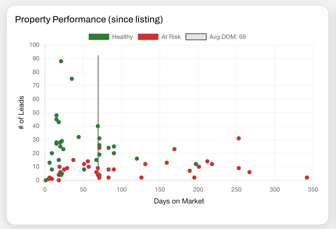336x229 pixels.
Task: Click the 100 tick label on y-axis
Action: [35, 45]
